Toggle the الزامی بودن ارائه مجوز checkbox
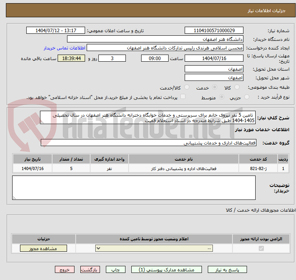 click(261, 248)
